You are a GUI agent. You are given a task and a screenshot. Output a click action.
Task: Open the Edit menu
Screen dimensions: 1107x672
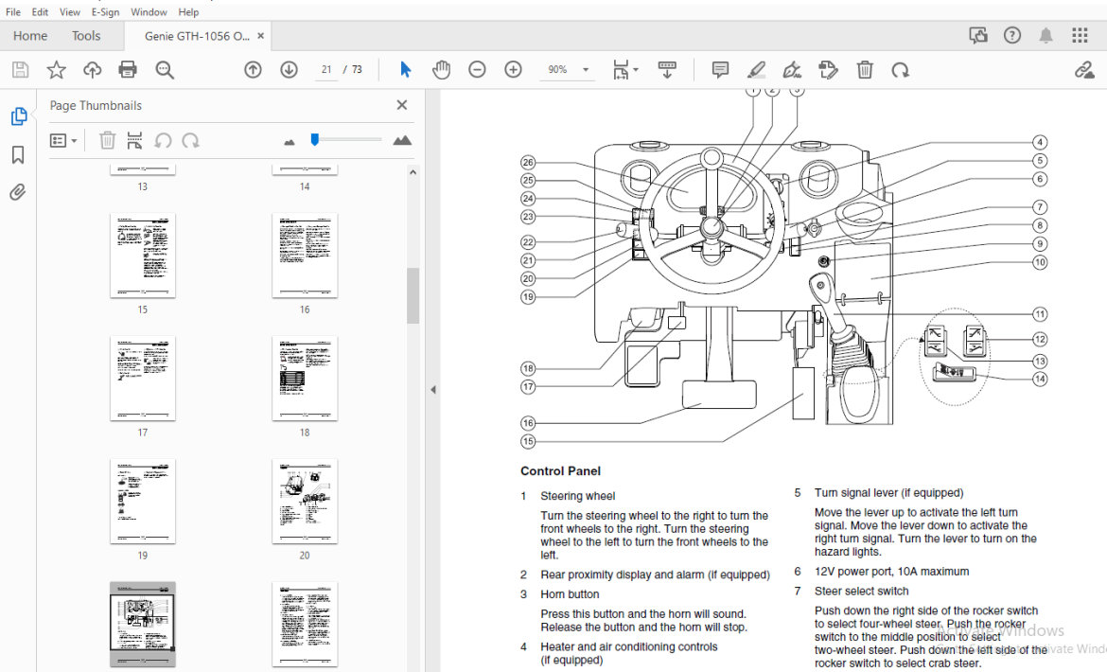[40, 12]
